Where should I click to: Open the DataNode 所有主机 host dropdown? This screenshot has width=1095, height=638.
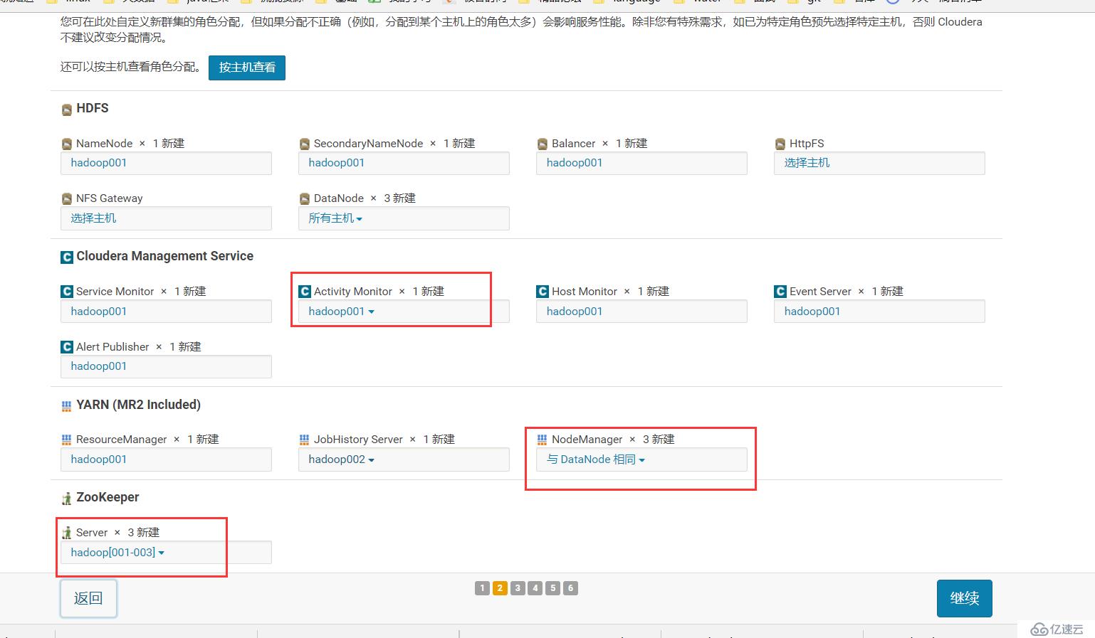click(x=335, y=218)
